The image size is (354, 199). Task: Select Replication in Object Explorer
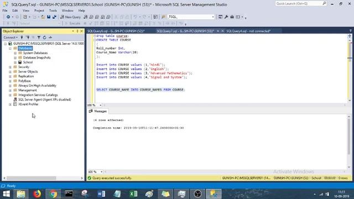pos(26,76)
